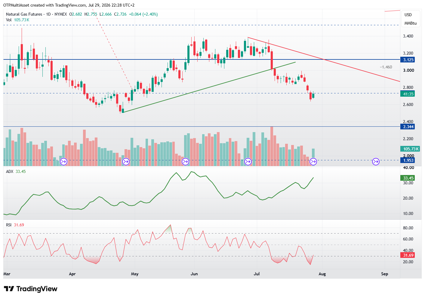425x299 pixels.
Task: Click the 60.00 RSI axis tick
Action: (x=408, y=239)
